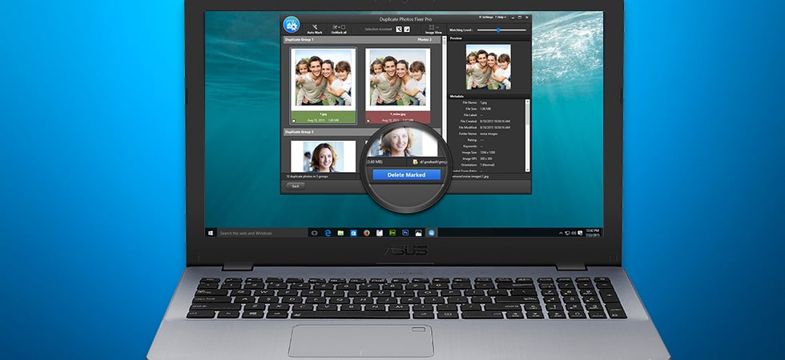Click the Search the web and Windows box
This screenshot has width=785, height=360.
pyautogui.click(x=261, y=233)
